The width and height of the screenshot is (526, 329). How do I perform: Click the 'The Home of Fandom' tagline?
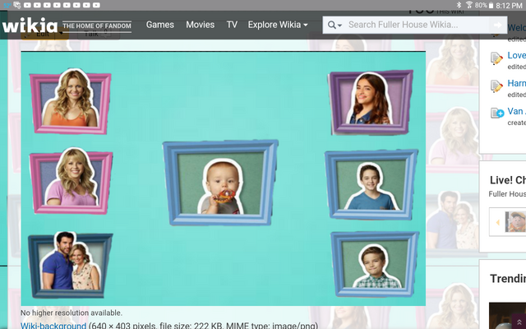tap(97, 25)
